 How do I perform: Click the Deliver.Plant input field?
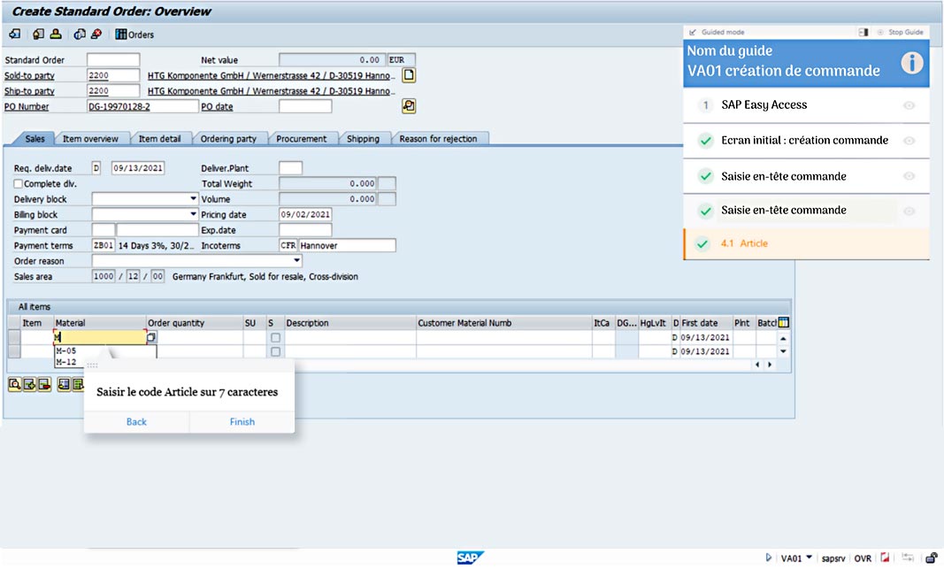pos(291,168)
